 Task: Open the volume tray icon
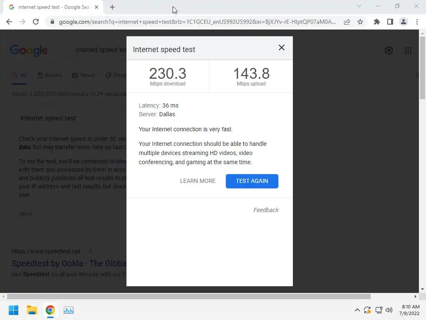point(389,310)
